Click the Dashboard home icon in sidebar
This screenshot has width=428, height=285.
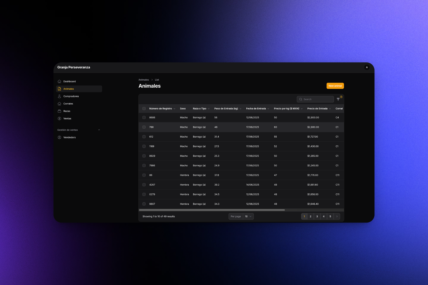(x=59, y=81)
